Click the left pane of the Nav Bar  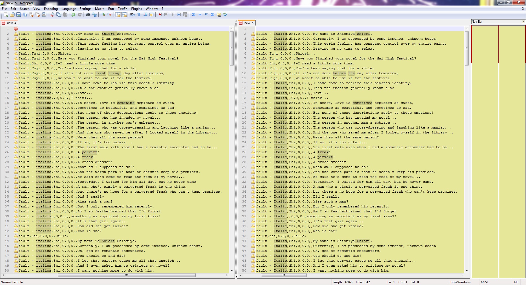[485, 152]
